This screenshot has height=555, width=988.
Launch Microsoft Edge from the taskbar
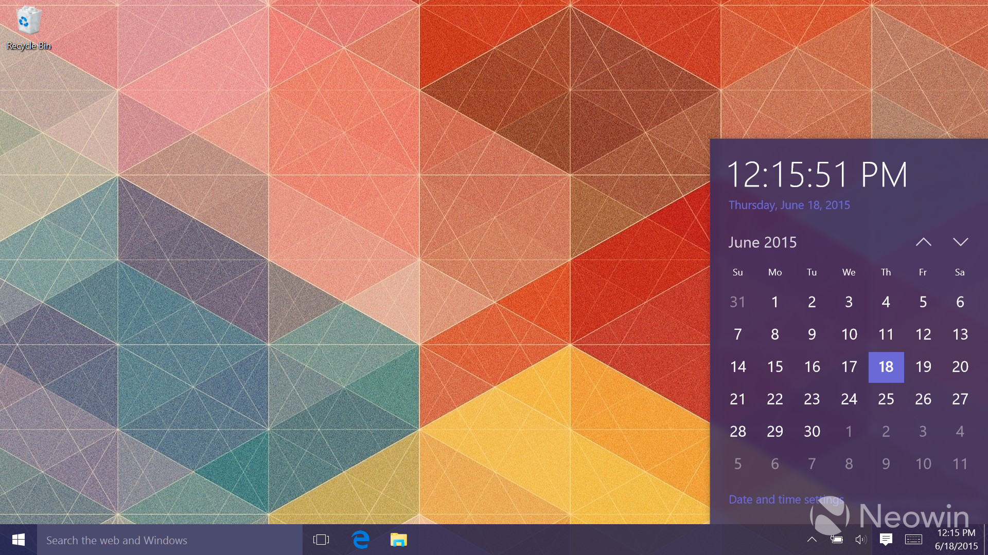[360, 540]
